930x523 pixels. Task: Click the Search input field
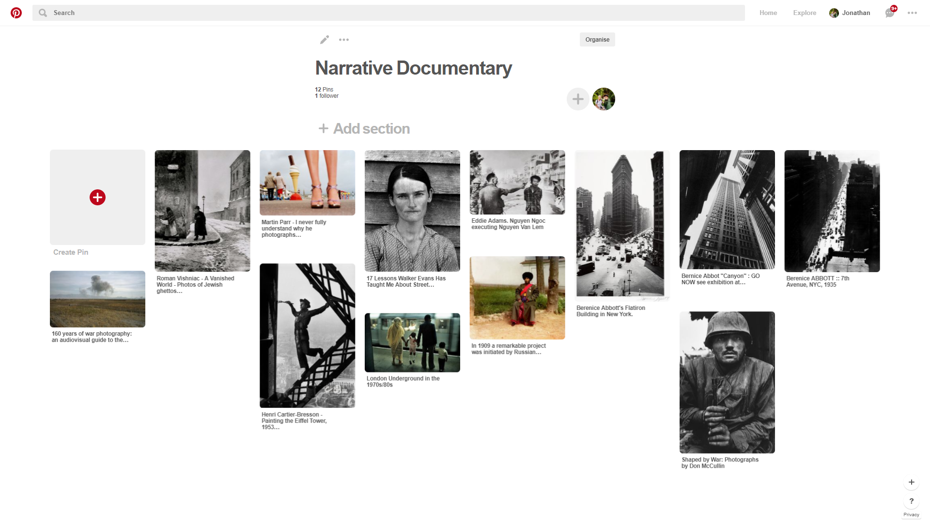388,13
